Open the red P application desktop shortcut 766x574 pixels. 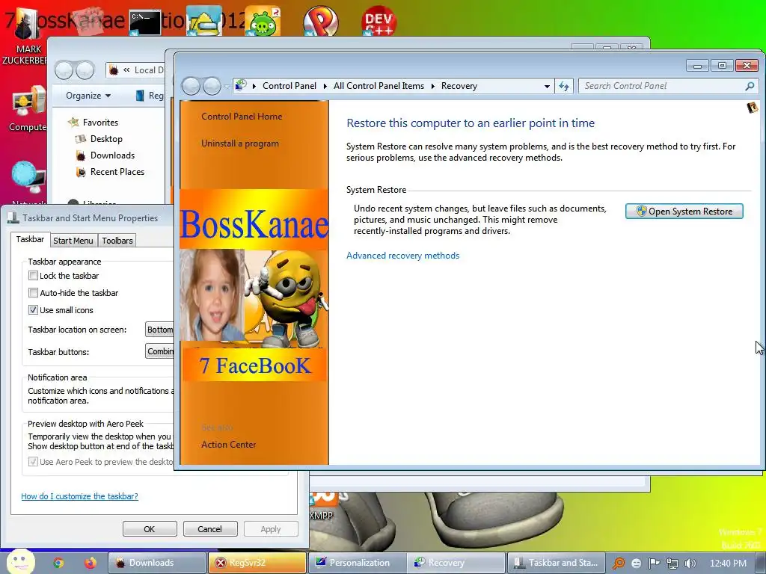[x=320, y=21]
